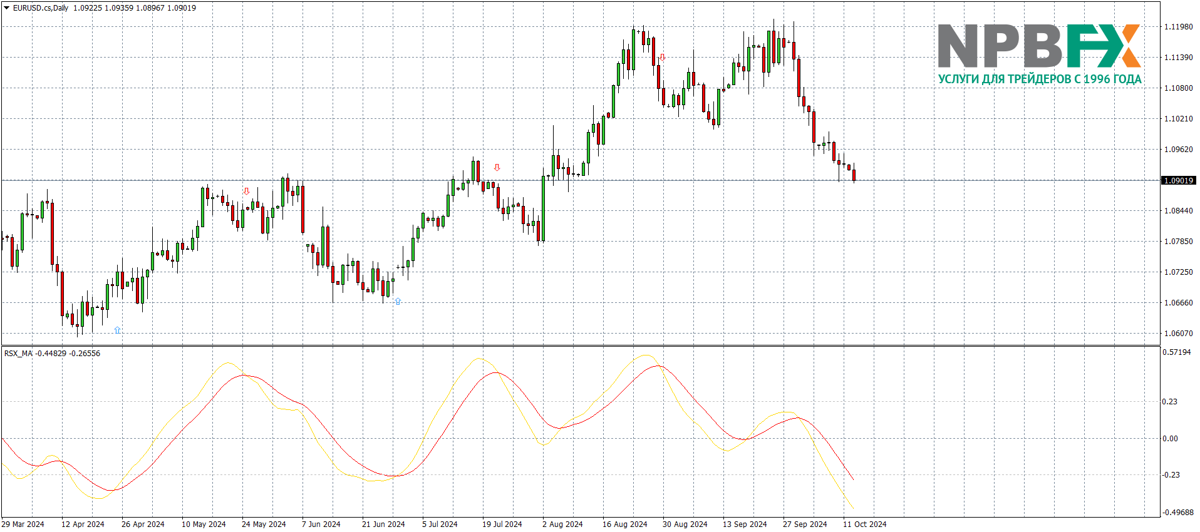The image size is (1200, 532).
Task: Click the 19 Jul 2024 date label
Action: [502, 524]
